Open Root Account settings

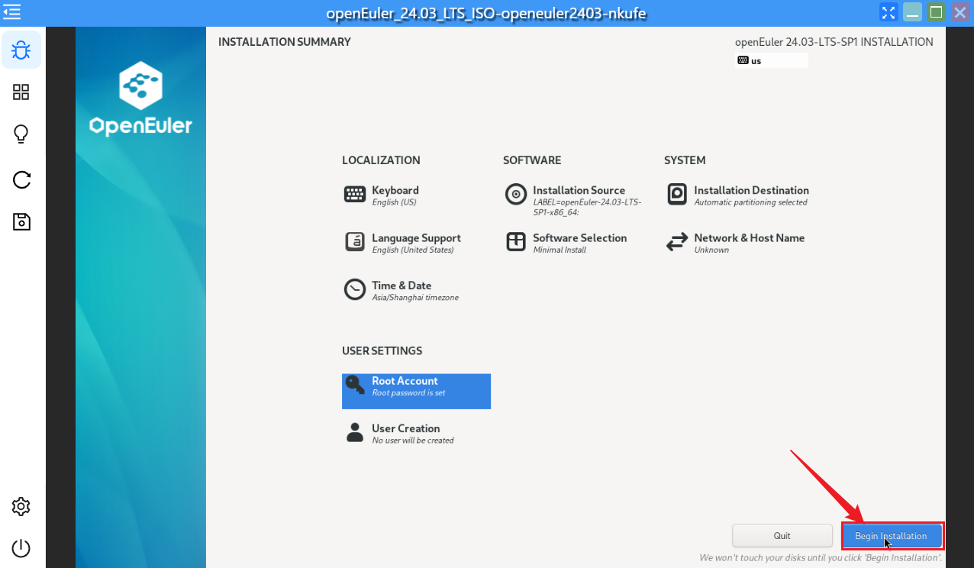pyautogui.click(x=416, y=391)
